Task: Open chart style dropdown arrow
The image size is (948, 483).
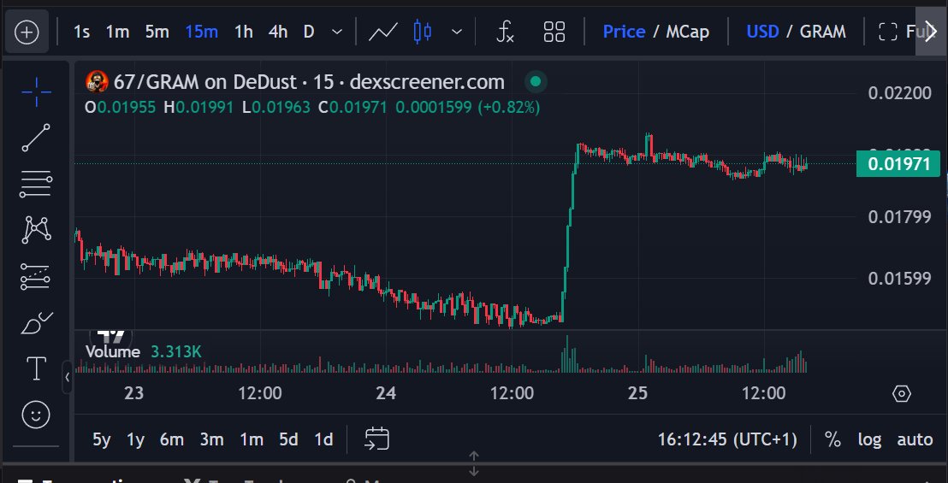Action: click(457, 32)
